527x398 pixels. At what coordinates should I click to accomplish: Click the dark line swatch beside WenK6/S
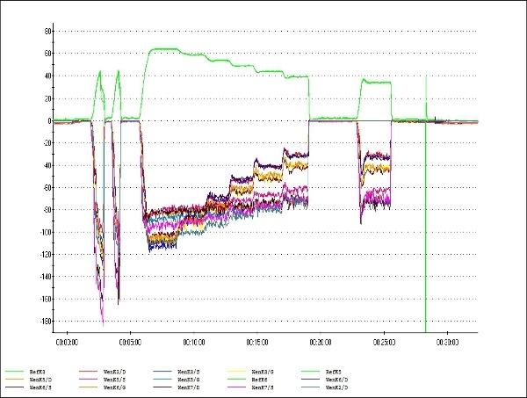[14, 387]
